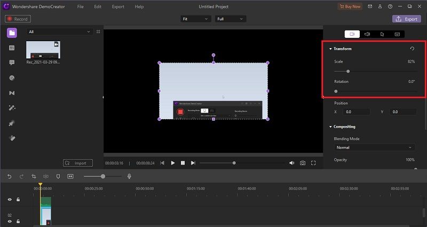Enter fullscreen preview mode
This screenshot has width=427, height=227.
(313, 163)
